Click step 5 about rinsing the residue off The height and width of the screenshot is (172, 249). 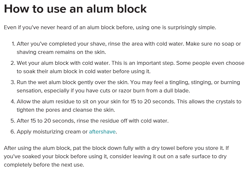point(92,121)
